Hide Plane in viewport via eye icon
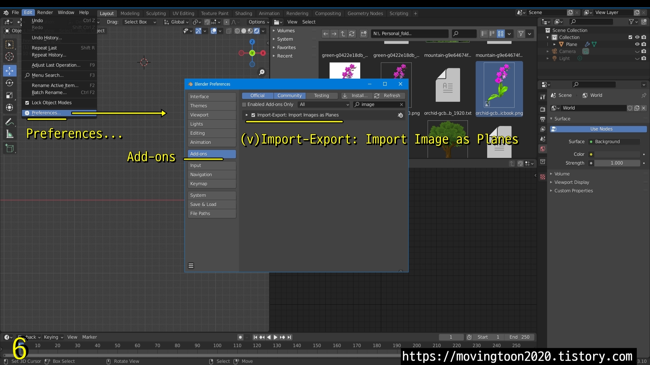Image resolution: width=650 pixels, height=365 pixels. [637, 44]
